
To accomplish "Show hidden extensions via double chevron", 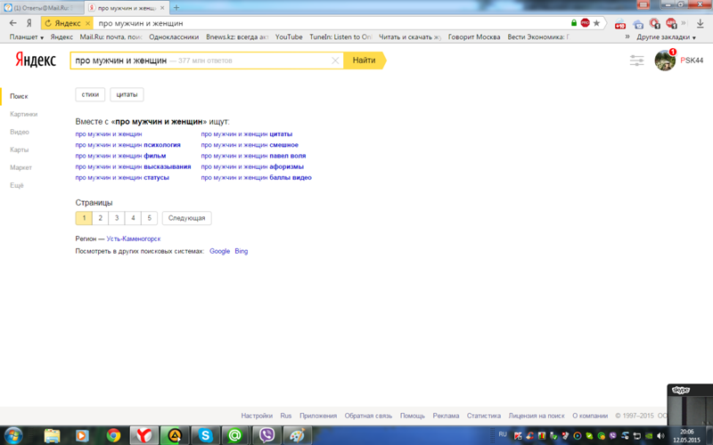I will [684, 23].
